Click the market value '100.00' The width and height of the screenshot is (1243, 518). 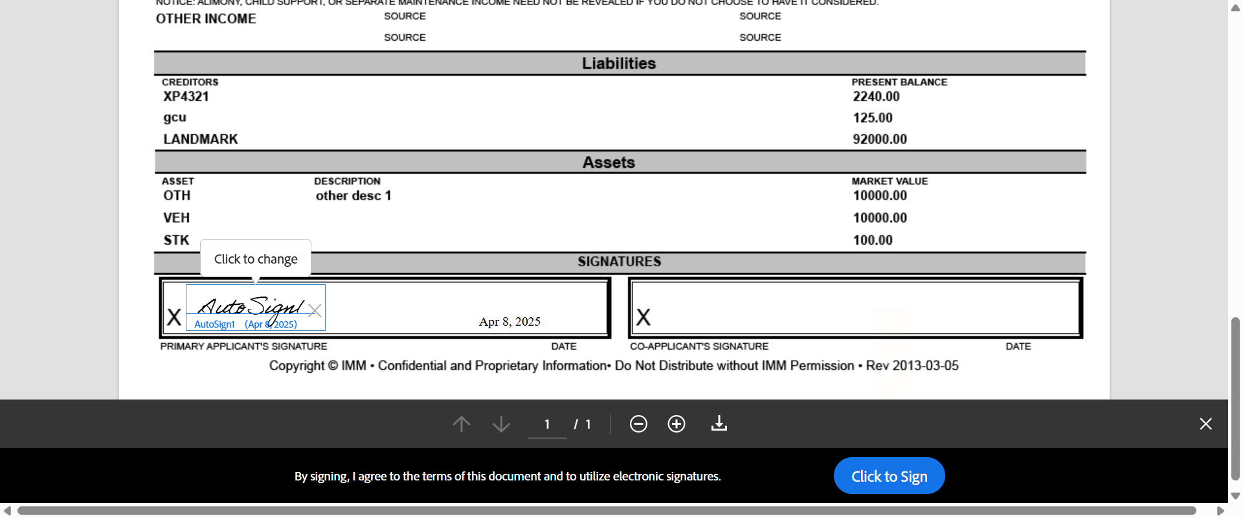click(873, 240)
